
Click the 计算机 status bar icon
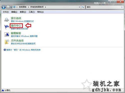coord(3,91)
